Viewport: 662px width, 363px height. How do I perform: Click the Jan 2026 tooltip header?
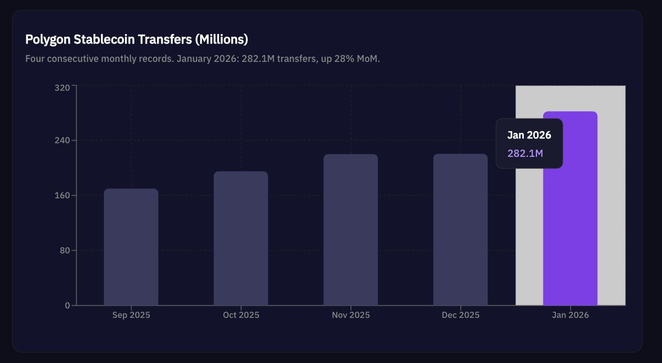click(x=529, y=135)
